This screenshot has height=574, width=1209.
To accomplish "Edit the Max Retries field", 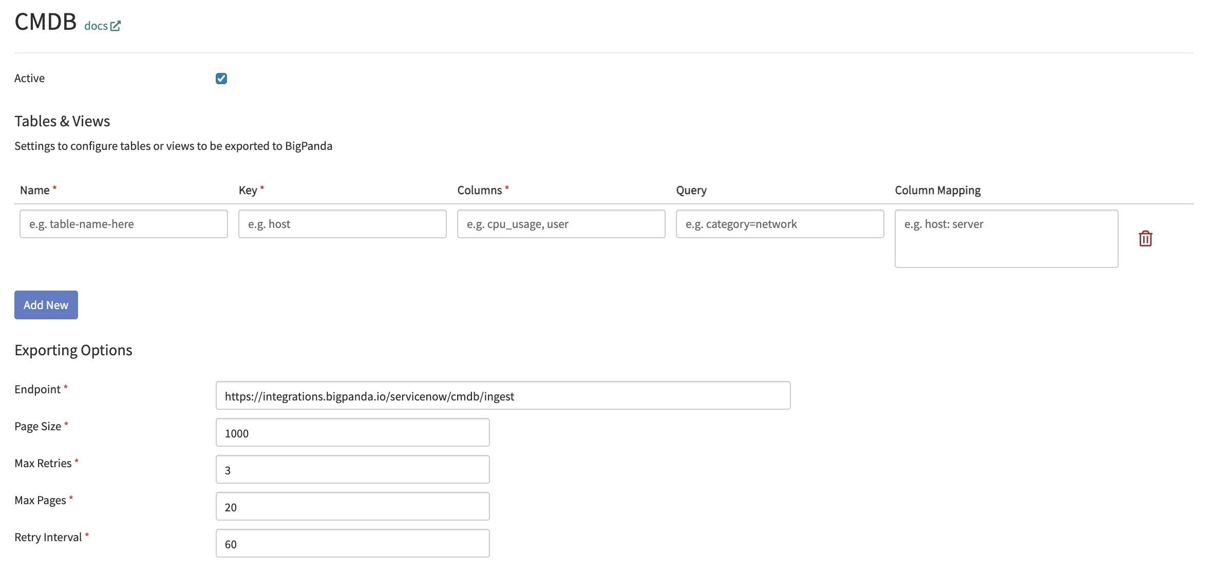I will (x=353, y=469).
